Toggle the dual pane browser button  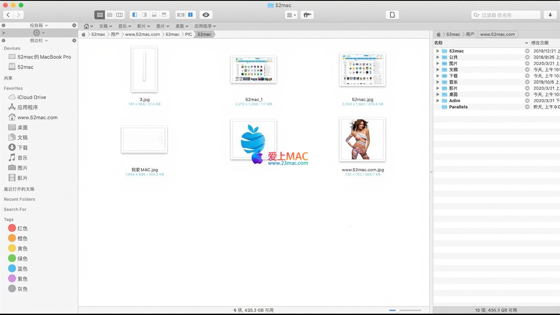point(190,15)
